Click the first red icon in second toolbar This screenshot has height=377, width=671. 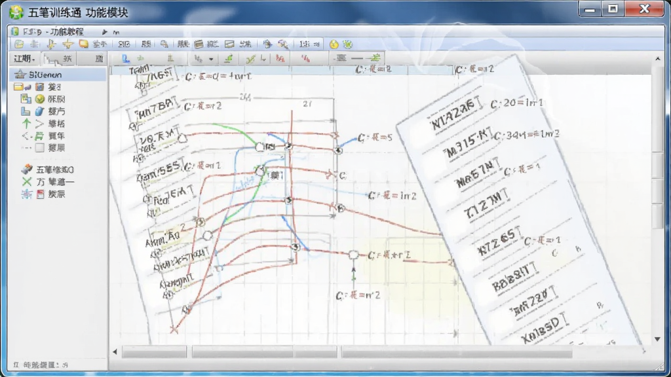tap(280, 58)
